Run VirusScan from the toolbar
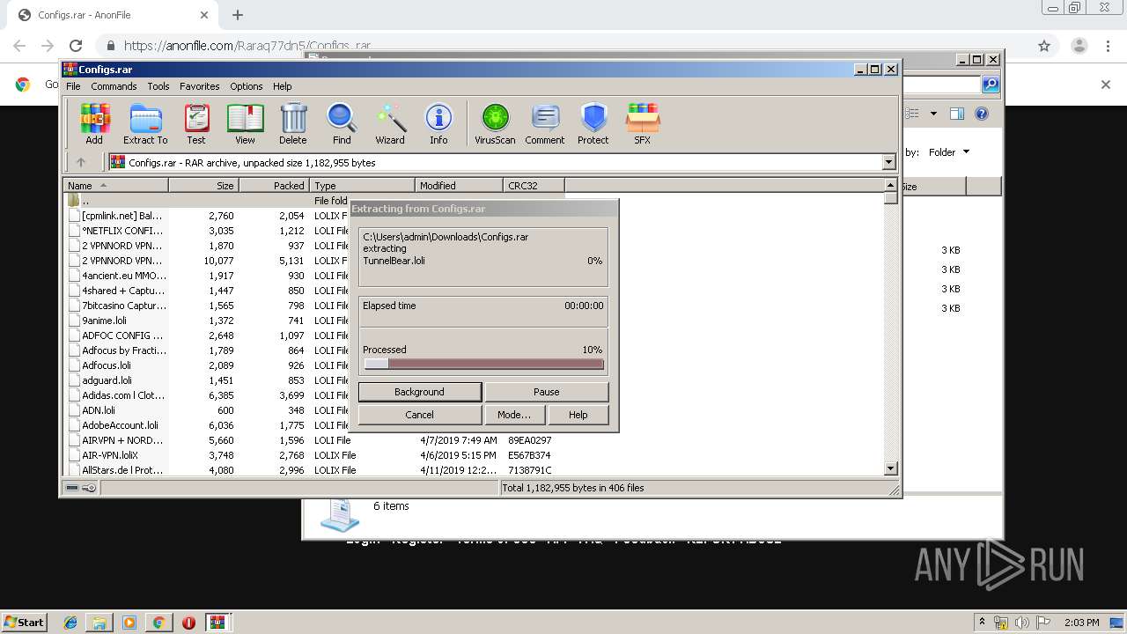The height and width of the screenshot is (634, 1127). click(x=495, y=124)
